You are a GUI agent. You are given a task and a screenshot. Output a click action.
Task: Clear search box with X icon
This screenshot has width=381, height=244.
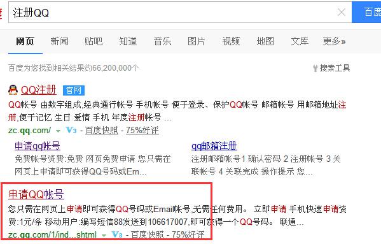point(342,12)
